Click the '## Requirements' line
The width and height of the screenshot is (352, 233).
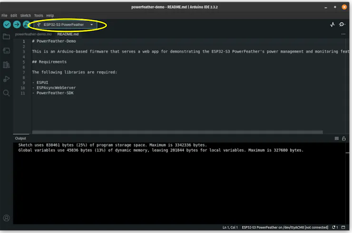point(49,62)
